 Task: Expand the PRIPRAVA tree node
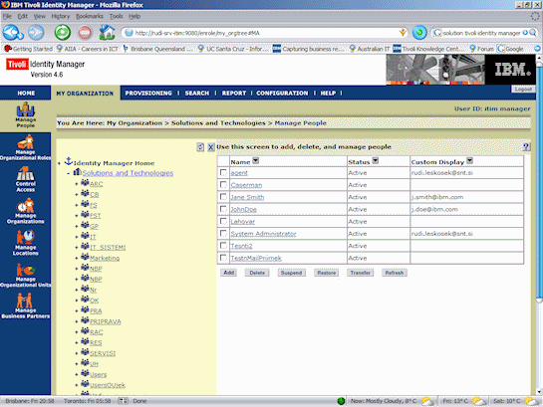[77, 322]
